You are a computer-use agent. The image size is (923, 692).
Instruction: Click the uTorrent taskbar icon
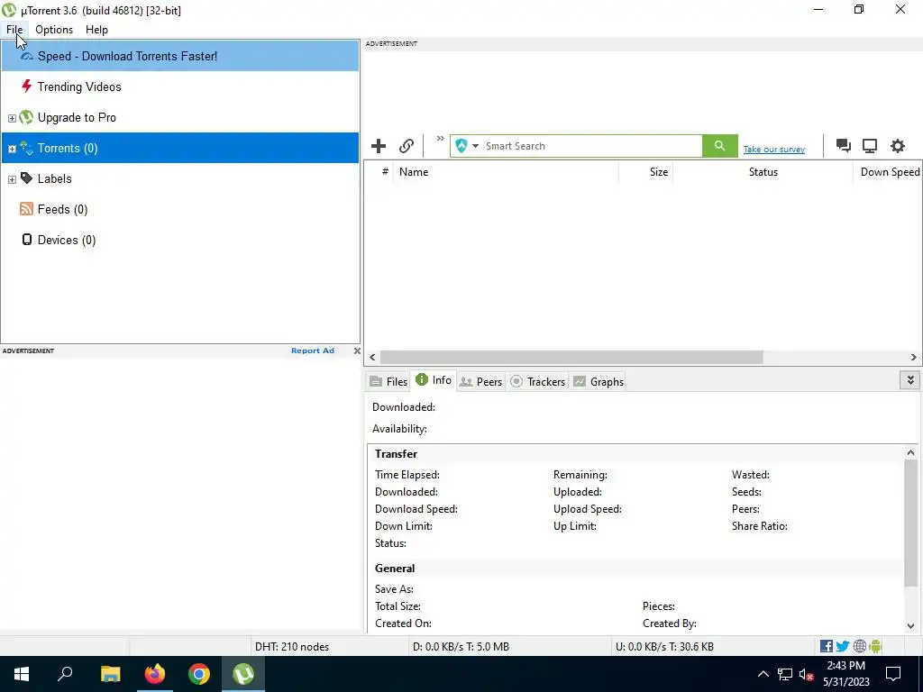tap(243, 674)
